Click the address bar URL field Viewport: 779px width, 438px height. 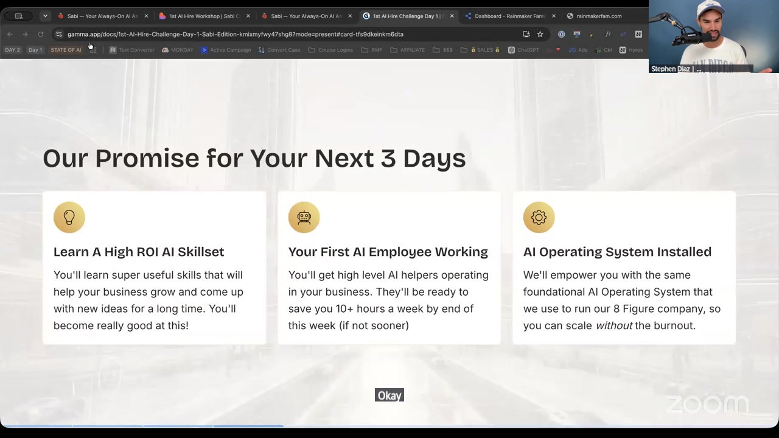coord(292,34)
